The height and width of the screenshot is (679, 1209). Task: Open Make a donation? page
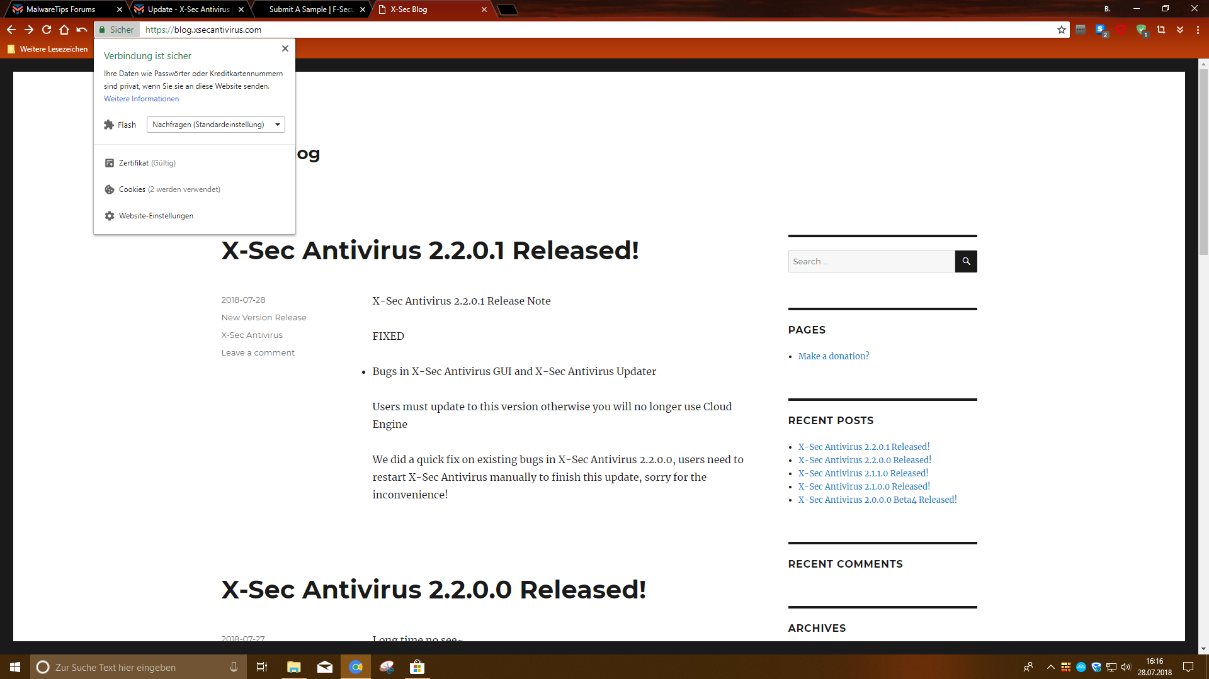(834, 356)
